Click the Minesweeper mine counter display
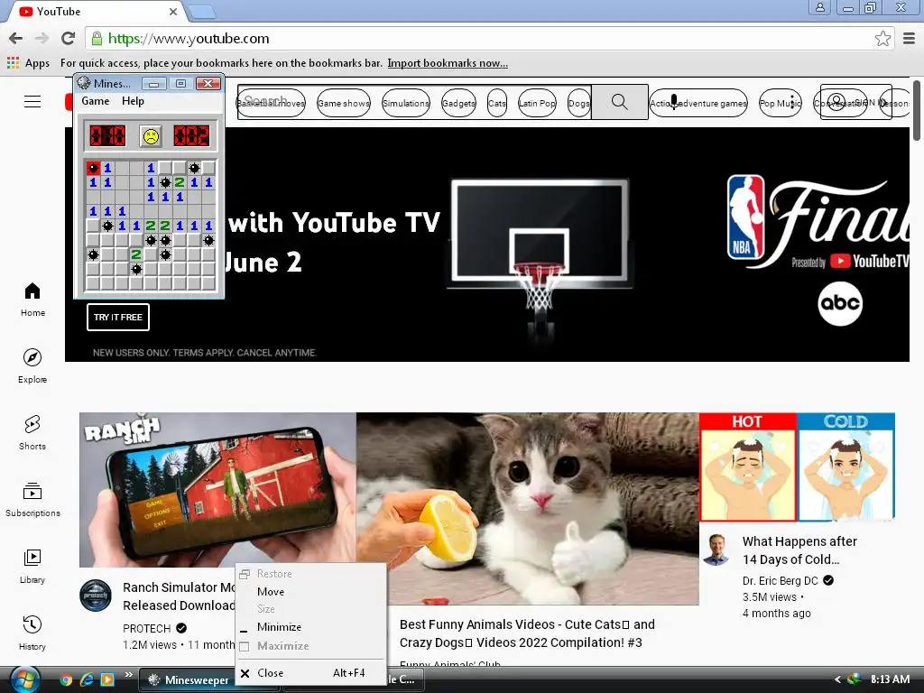 tap(107, 136)
